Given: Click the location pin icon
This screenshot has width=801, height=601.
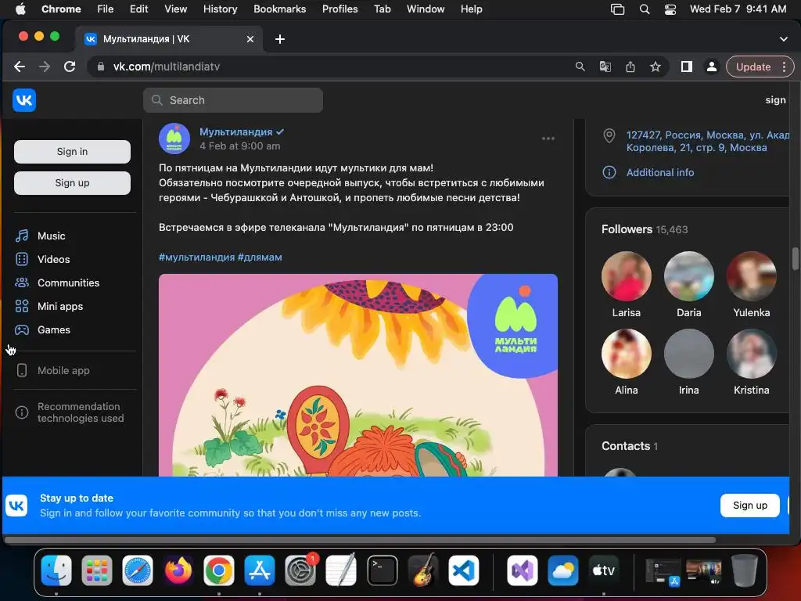Looking at the screenshot, I should [x=609, y=136].
